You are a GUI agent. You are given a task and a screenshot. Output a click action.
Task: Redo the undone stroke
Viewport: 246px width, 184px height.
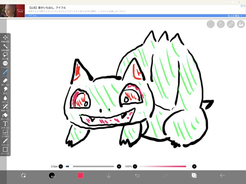pos(166,176)
